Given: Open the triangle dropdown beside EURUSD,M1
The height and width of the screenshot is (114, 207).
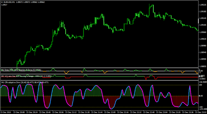Looking at the screenshot, I should point(2,2).
